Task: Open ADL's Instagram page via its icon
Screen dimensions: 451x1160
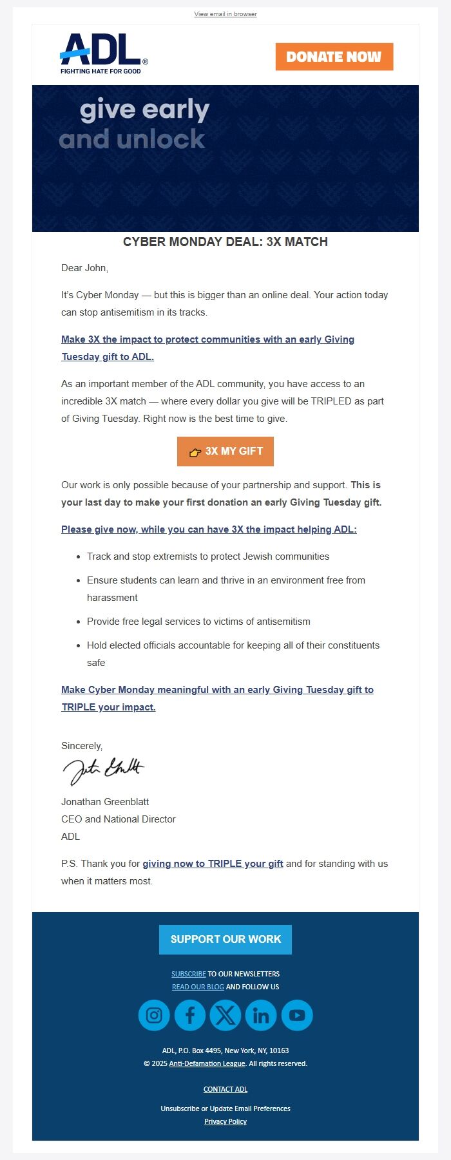Action: tap(153, 1014)
